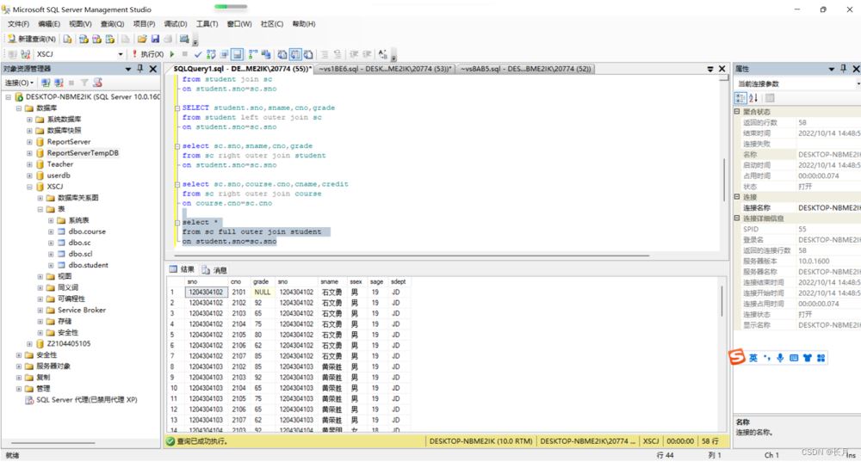Collapse the XSCJ database tree node
The width and height of the screenshot is (861, 462).
(x=29, y=186)
